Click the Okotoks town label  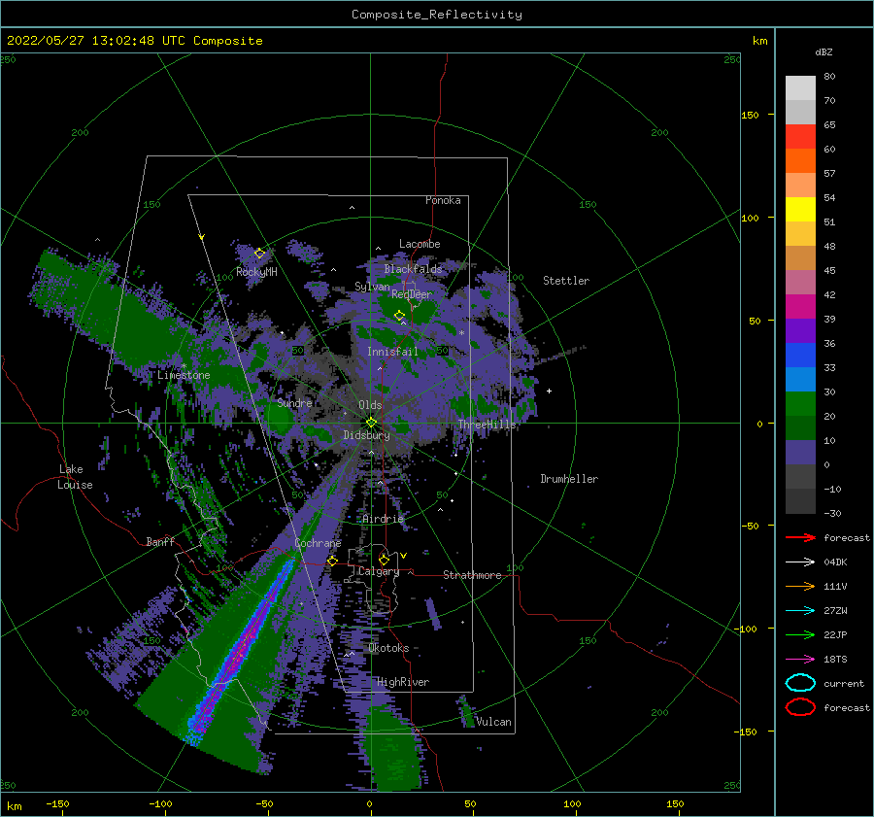[x=388, y=648]
